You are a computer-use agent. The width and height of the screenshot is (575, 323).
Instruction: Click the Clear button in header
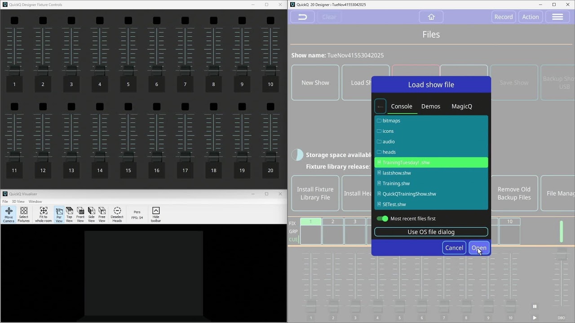pos(329,17)
